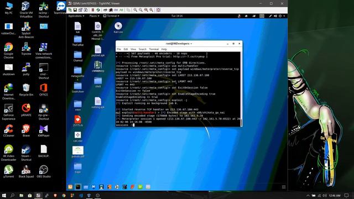Select the calc.exe file on Kali desktop

tap(77, 137)
